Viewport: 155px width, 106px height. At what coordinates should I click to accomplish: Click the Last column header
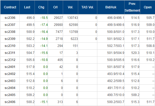point(27,7)
